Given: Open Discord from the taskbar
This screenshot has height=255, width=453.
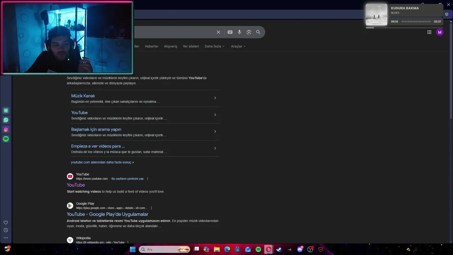Looking at the screenshot, I should [300, 249].
